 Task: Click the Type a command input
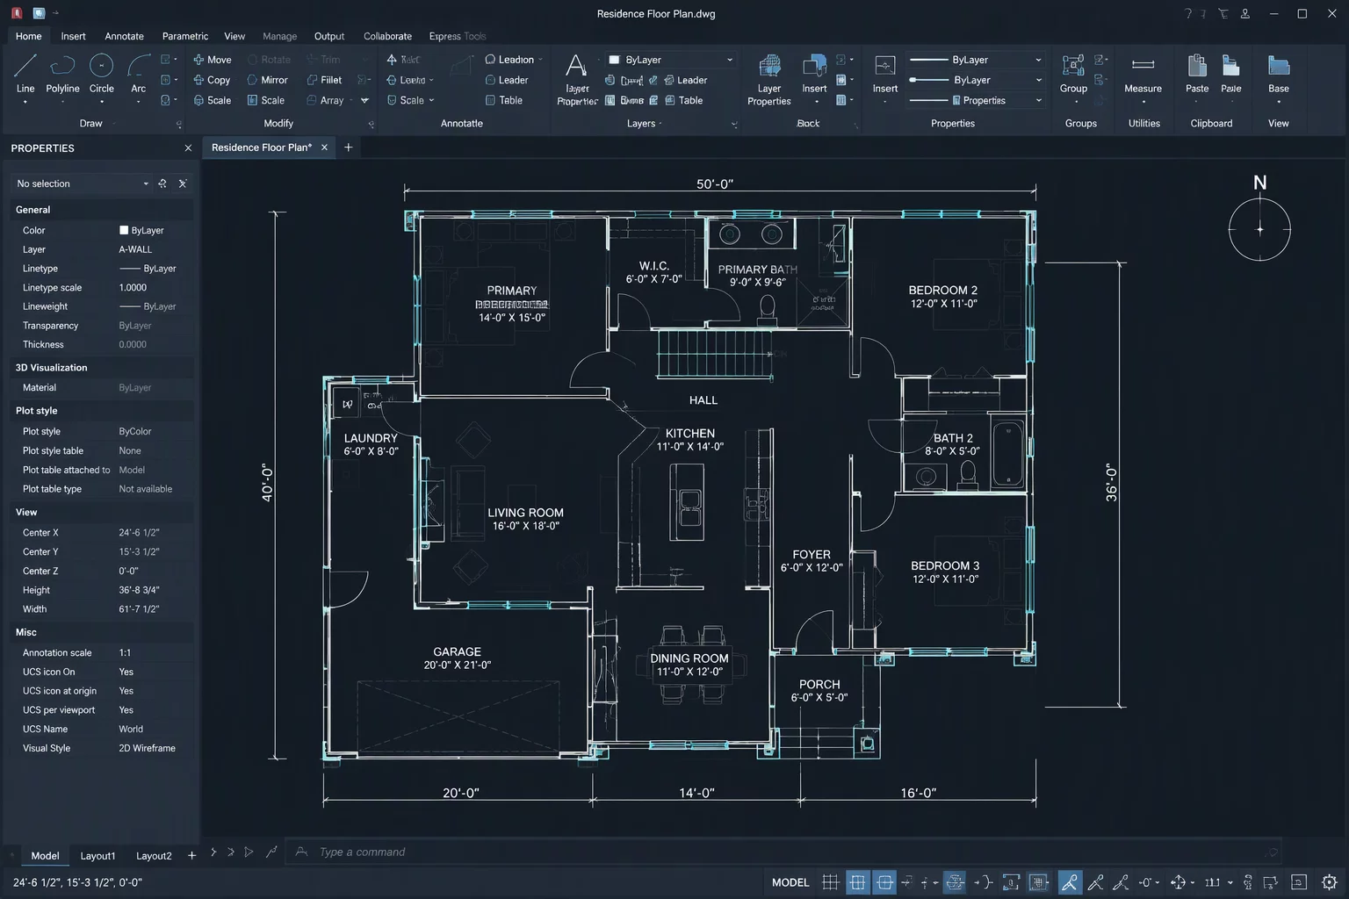[x=782, y=852]
